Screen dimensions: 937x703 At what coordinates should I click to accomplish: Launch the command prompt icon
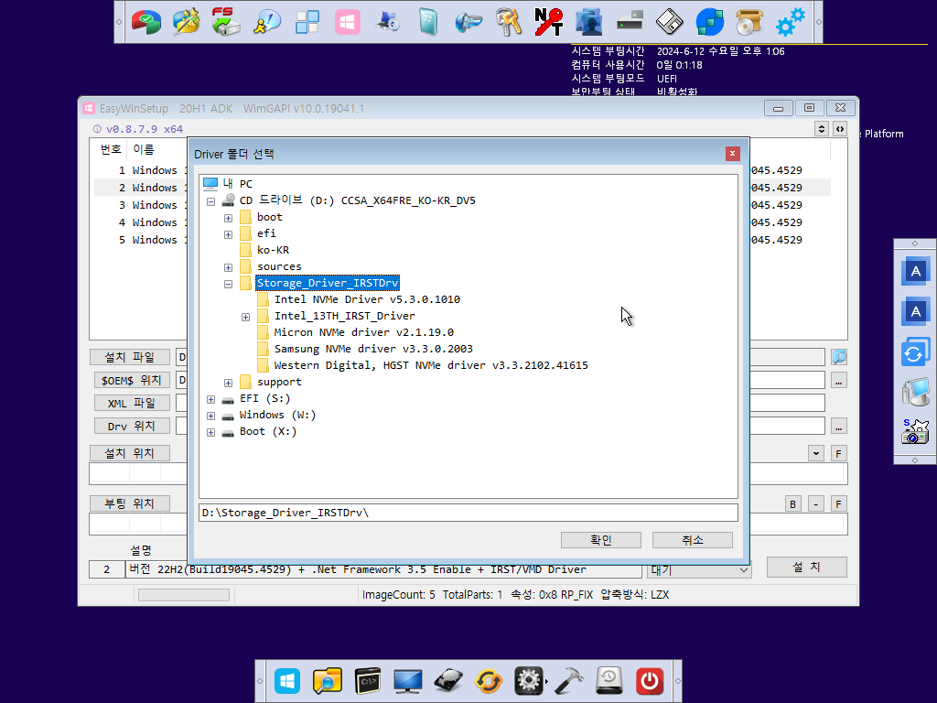point(368,681)
